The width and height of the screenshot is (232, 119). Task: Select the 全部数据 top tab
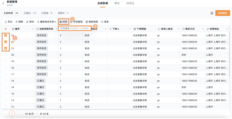pyautogui.click(x=102, y=3)
